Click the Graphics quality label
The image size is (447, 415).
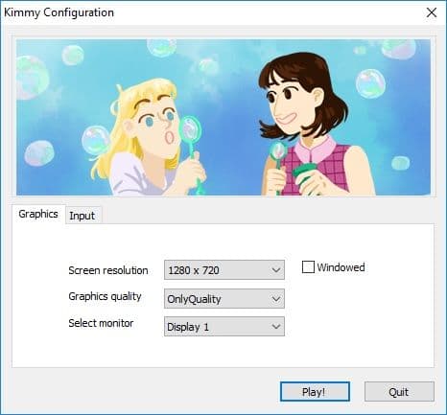point(105,296)
